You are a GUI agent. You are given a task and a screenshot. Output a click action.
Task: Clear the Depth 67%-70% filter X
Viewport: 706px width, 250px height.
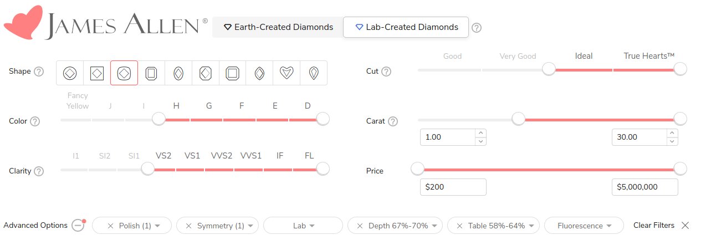click(x=360, y=226)
